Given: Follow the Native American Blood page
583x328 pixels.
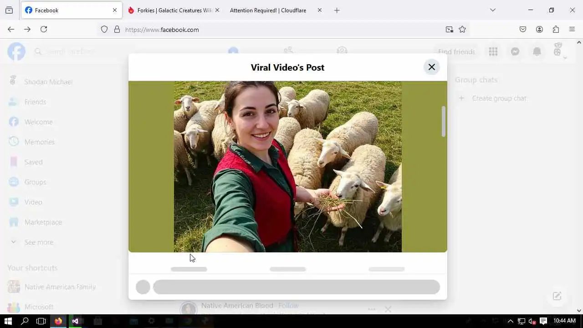Looking at the screenshot, I should click(x=288, y=306).
